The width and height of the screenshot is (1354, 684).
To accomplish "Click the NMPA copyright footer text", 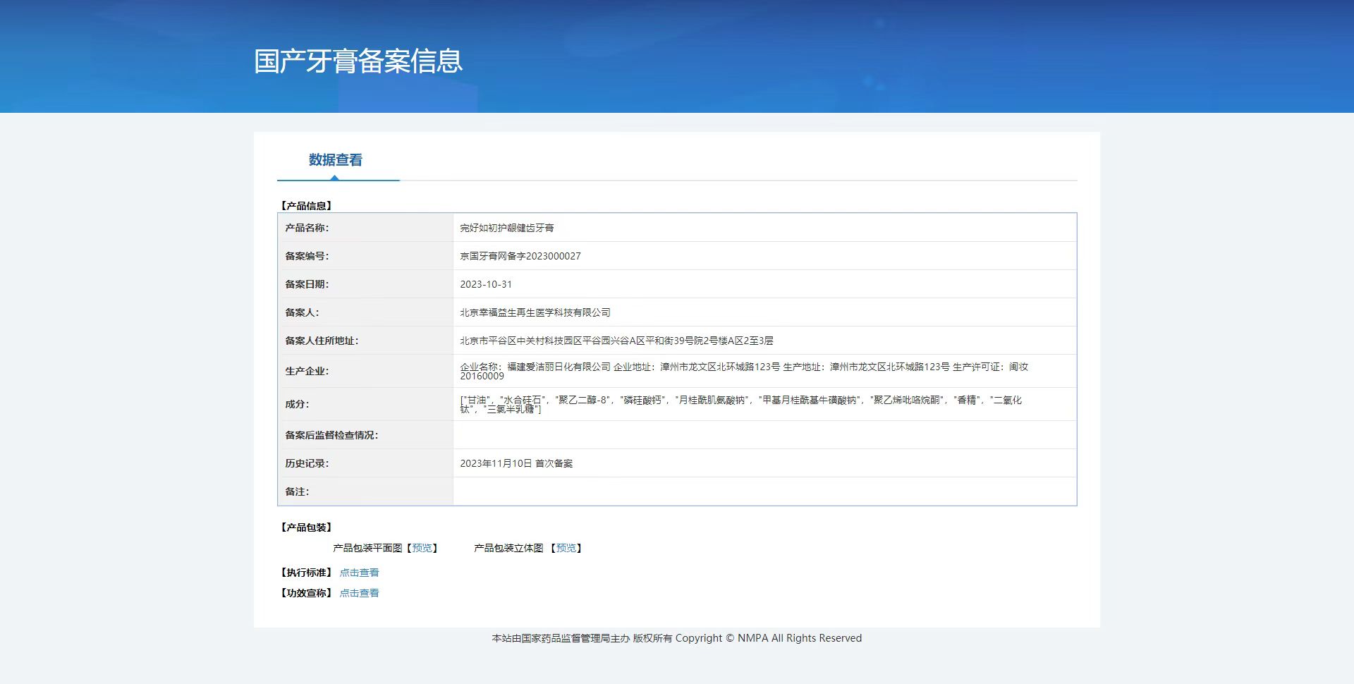I will click(677, 637).
